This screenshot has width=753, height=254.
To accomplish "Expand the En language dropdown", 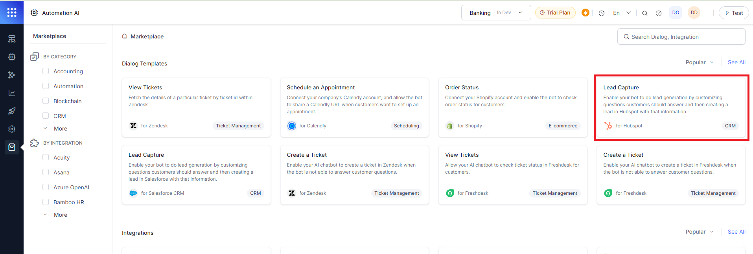I will coord(622,13).
